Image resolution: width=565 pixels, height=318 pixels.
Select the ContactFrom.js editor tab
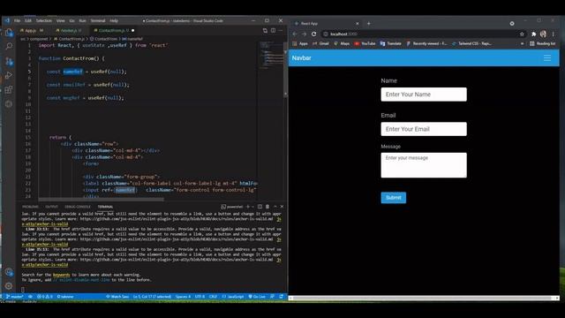(x=114, y=31)
